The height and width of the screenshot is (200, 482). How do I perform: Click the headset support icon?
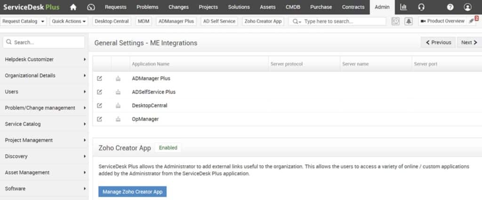tap(421, 7)
